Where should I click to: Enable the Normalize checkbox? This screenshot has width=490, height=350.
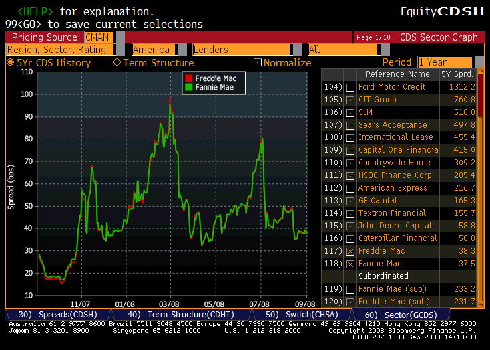coord(258,63)
